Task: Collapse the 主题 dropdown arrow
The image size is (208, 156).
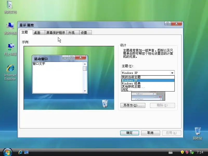Action: [x=172, y=73]
